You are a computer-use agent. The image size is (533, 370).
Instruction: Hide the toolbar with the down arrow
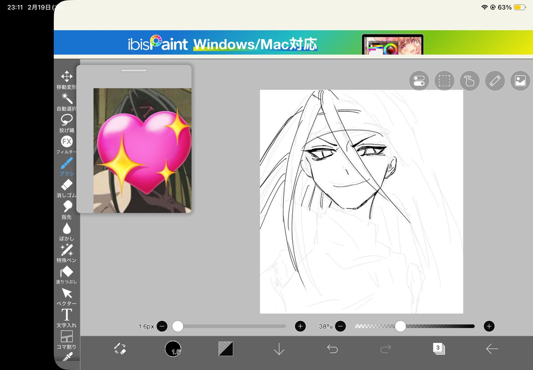(x=279, y=349)
